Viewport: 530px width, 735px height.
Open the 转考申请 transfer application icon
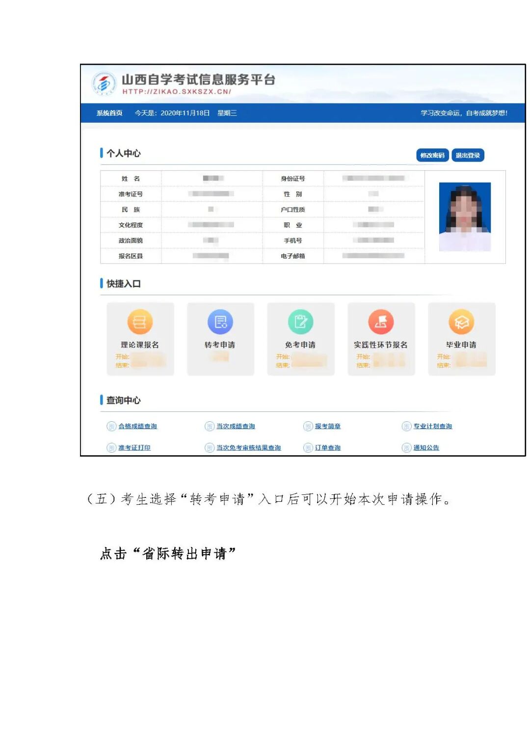(221, 323)
